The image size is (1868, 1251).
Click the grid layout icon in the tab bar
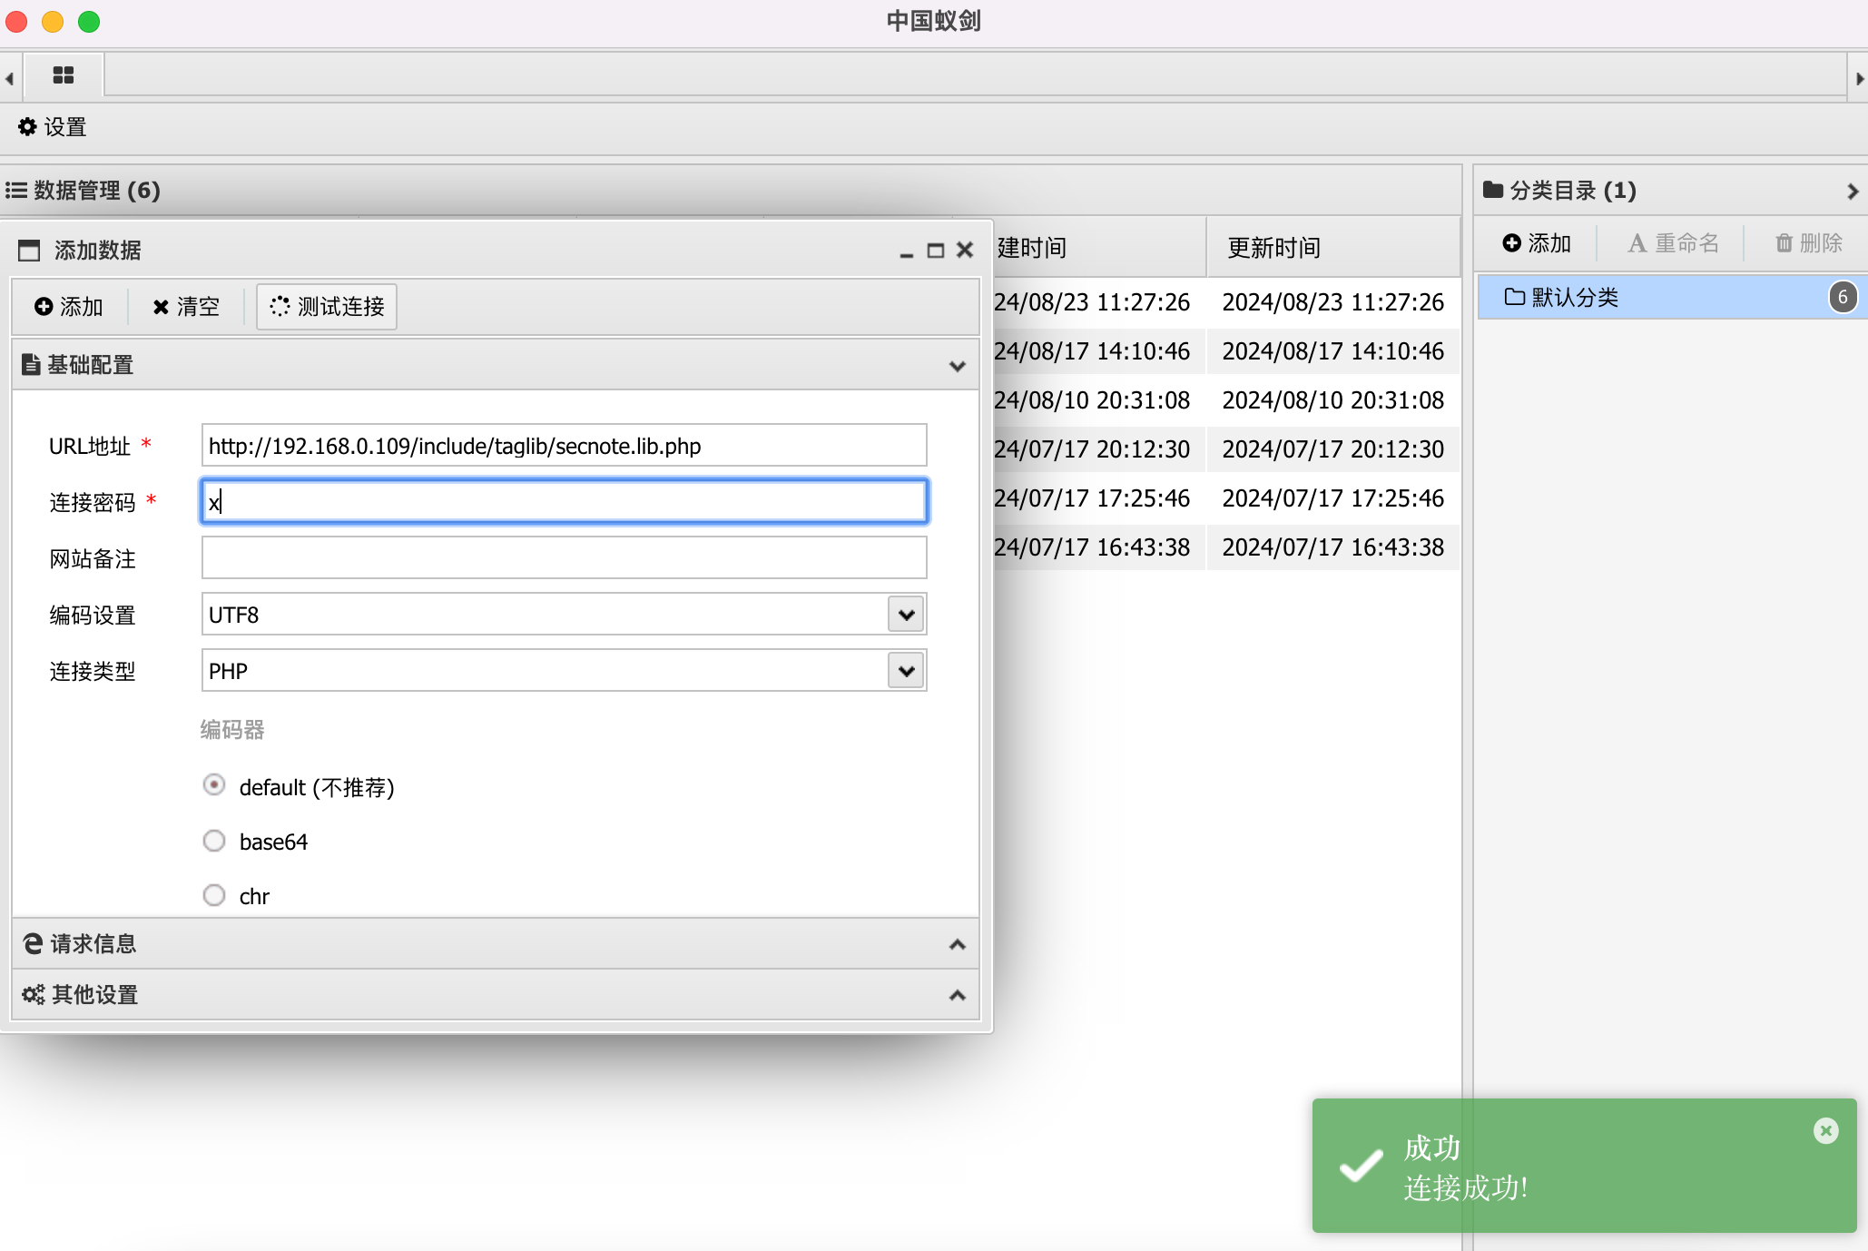(64, 76)
